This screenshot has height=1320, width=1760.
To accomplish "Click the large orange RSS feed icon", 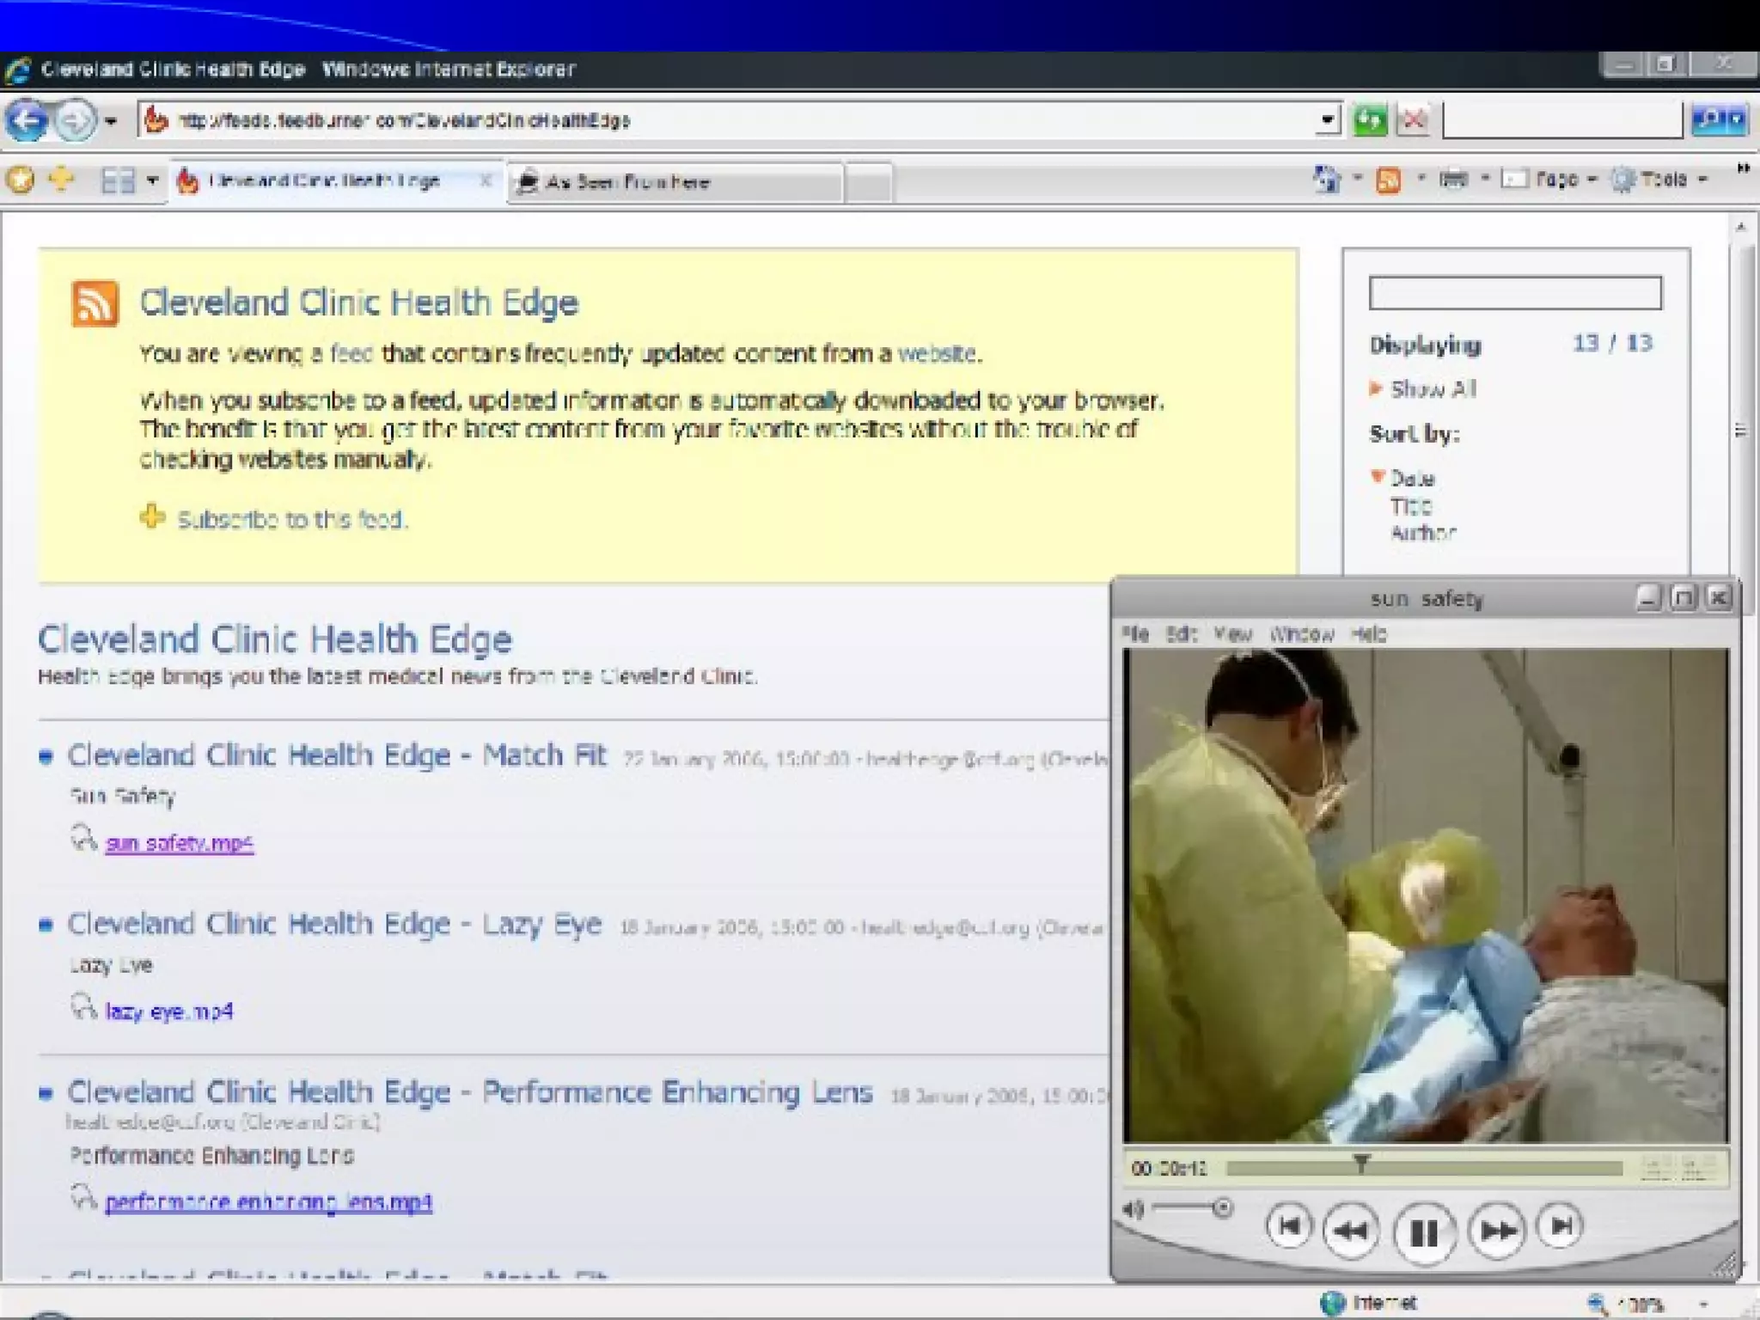I will click(x=95, y=302).
